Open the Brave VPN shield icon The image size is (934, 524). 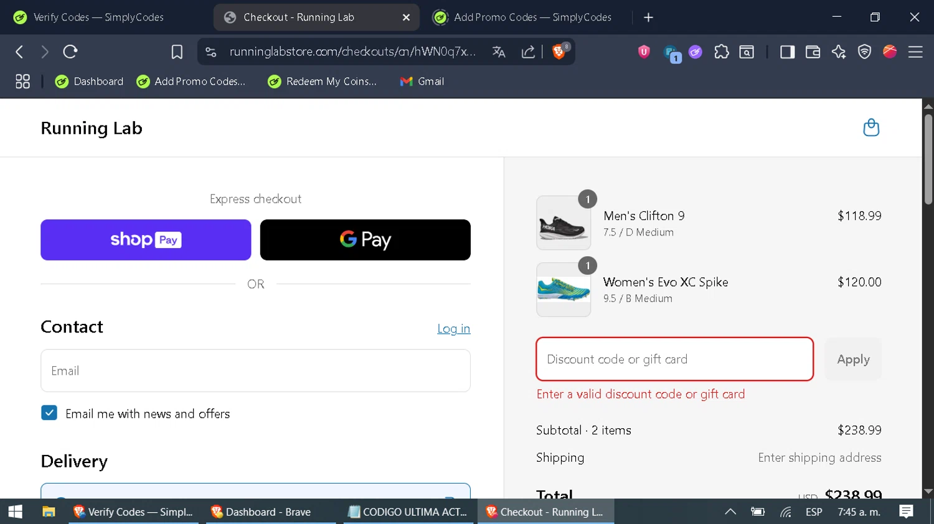click(864, 52)
